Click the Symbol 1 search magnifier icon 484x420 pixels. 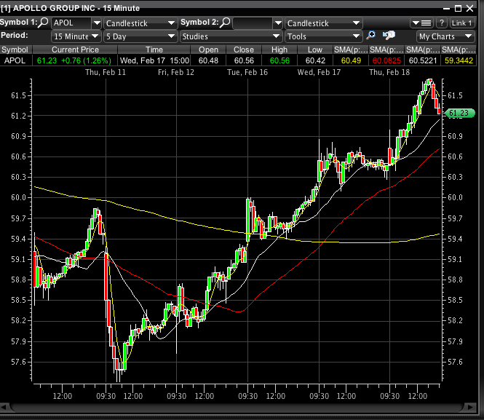(44, 23)
